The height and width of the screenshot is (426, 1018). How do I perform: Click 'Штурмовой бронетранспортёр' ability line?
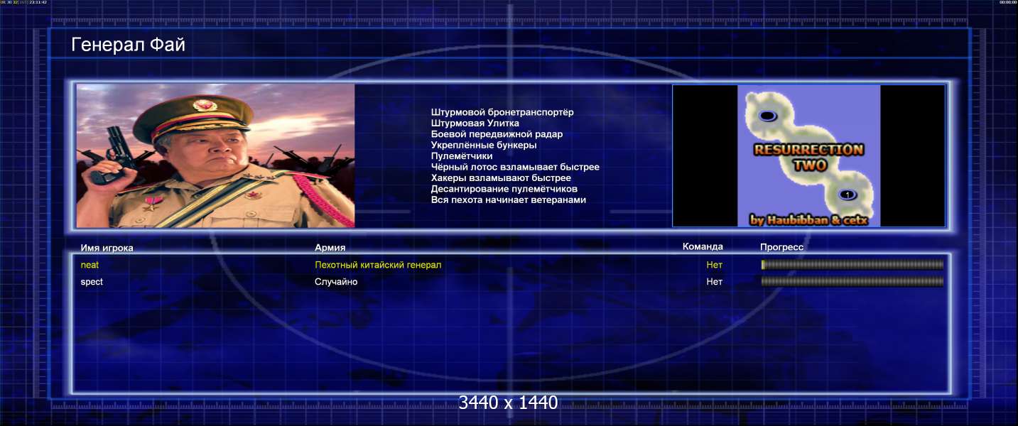pos(502,112)
